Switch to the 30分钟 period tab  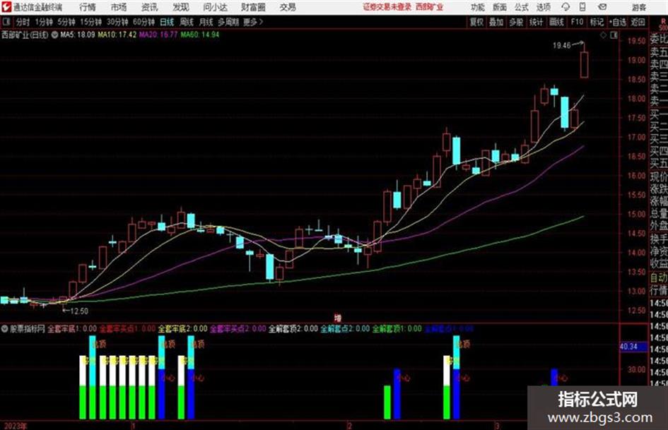[117, 22]
